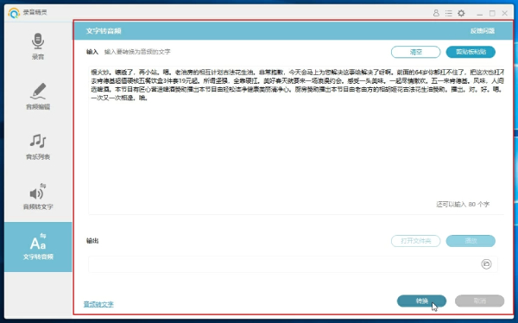Image resolution: width=518 pixels, height=323 pixels.
Task: Click the paste from clipboard button
Action: [x=471, y=52]
